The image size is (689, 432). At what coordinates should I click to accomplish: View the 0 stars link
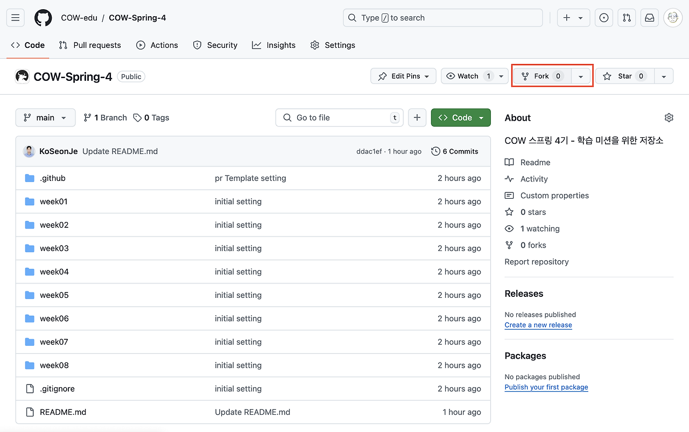click(525, 212)
